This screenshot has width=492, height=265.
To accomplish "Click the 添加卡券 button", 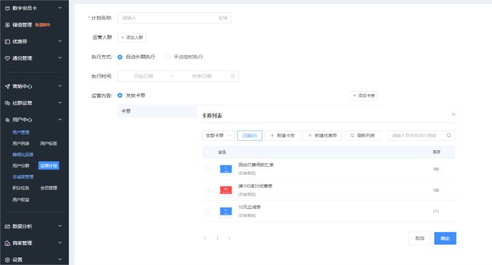I will (364, 96).
